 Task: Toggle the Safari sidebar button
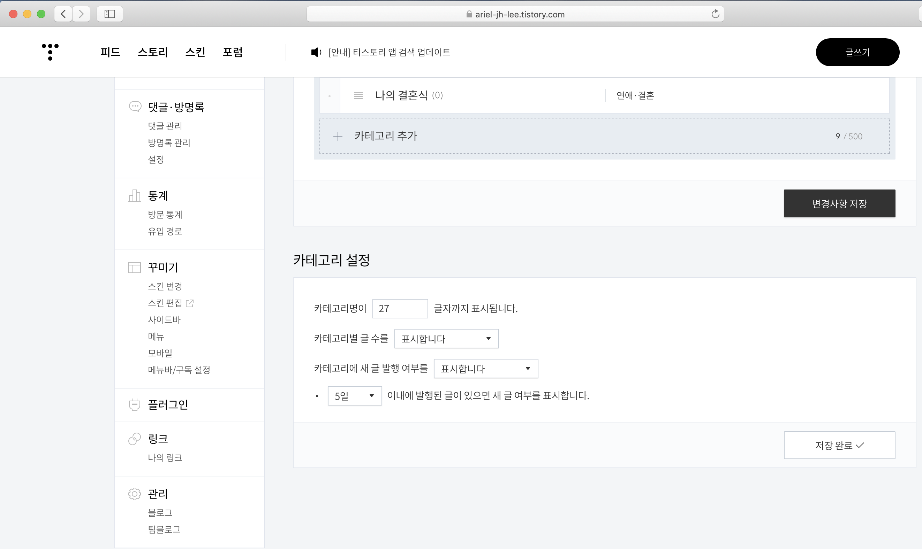tap(109, 14)
